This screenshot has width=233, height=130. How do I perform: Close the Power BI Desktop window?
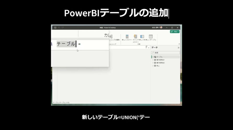(x=177, y=28)
